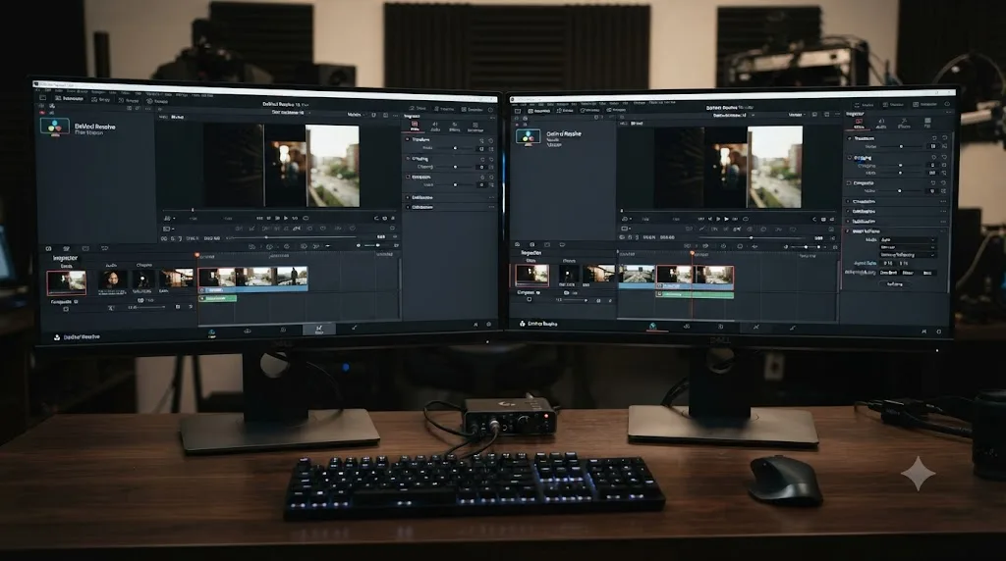1006x561 pixels.
Task: Toggle the Transform section enable dot, left Inspector
Action: coord(408,139)
